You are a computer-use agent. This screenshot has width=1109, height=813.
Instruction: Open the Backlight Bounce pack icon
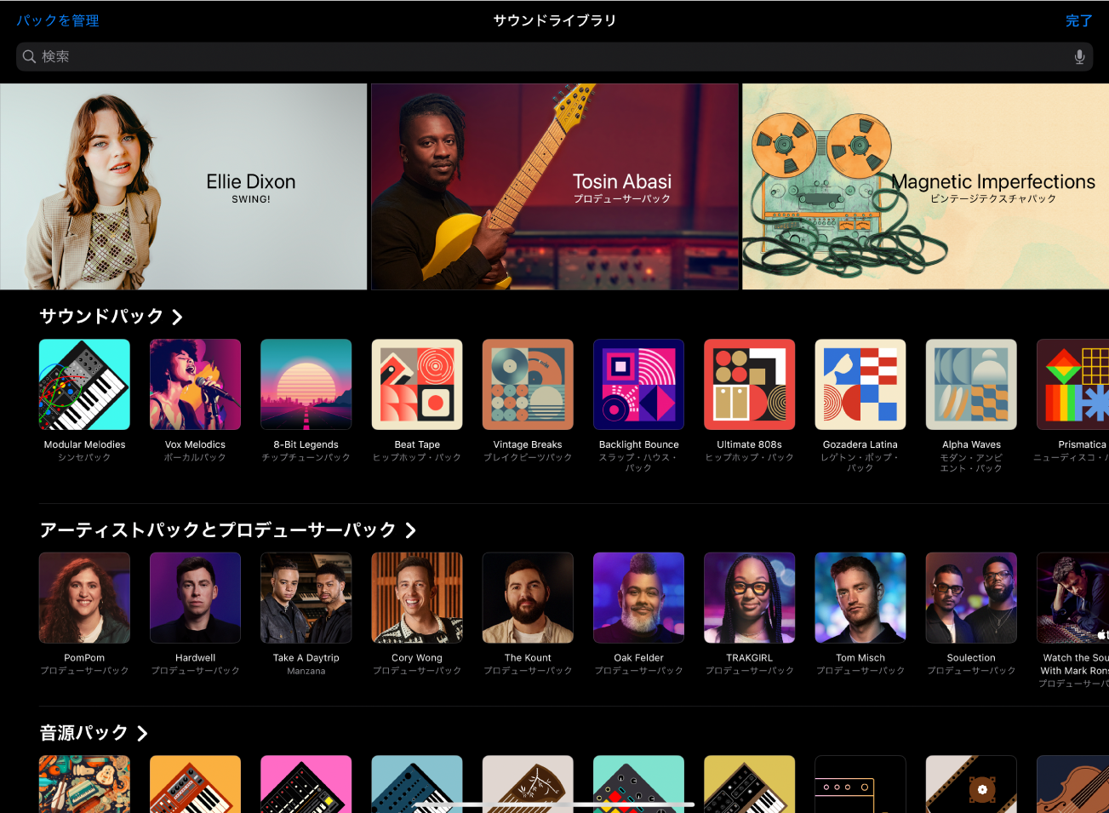point(638,384)
